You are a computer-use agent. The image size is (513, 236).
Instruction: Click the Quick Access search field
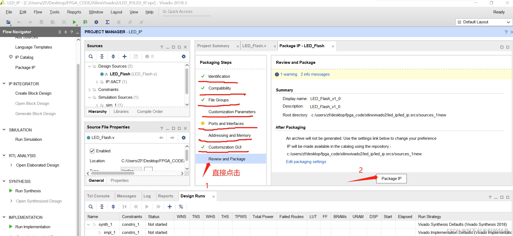pyautogui.click(x=186, y=12)
